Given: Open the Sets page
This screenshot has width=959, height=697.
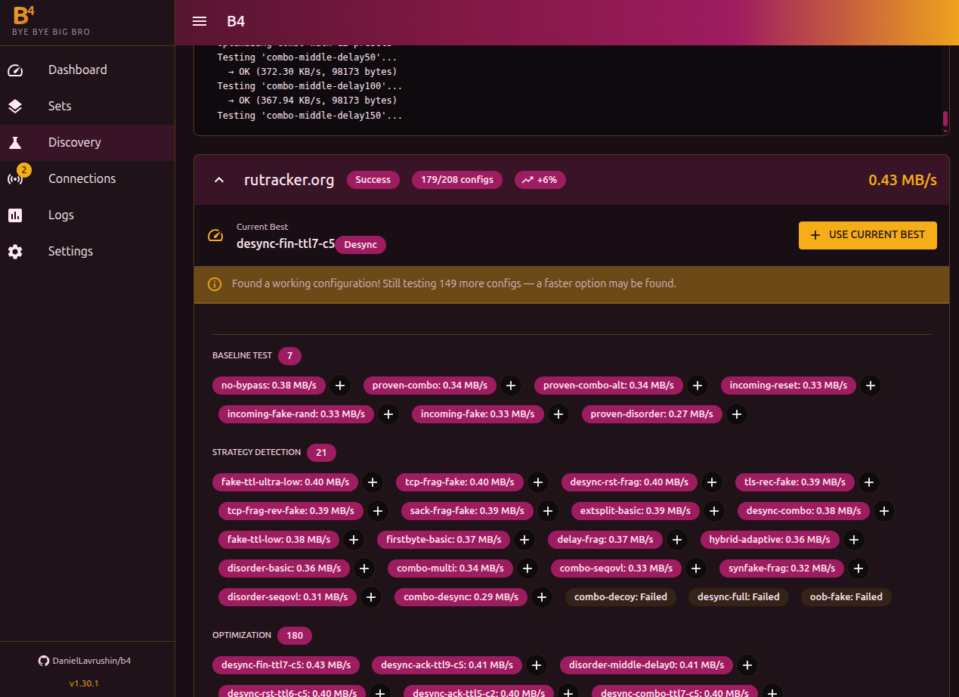Looking at the screenshot, I should 87,107.
